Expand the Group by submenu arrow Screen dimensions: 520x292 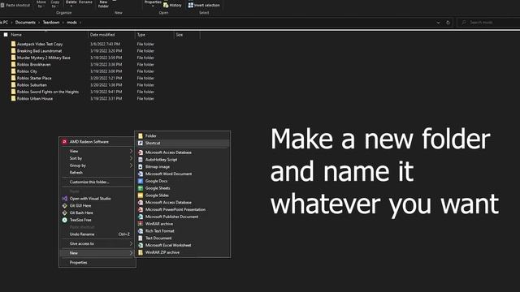click(131, 165)
